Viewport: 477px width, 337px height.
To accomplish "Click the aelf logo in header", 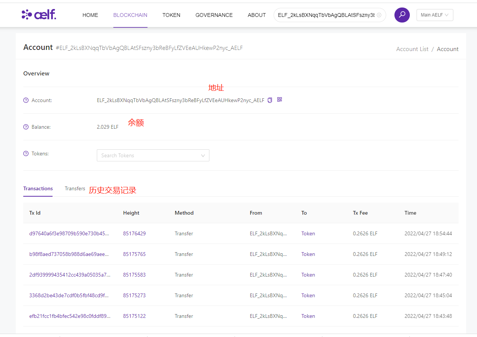I will coord(39,15).
